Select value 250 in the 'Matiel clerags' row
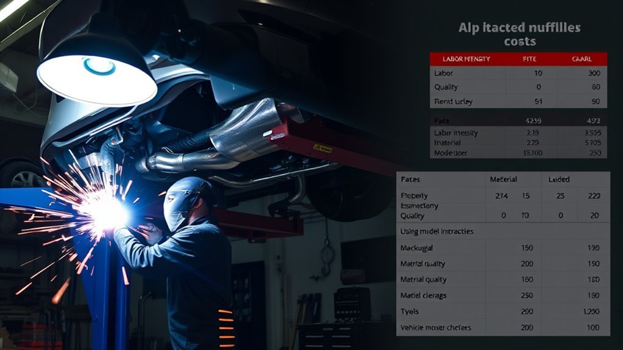Image resolution: width=623 pixels, height=350 pixels. [527, 296]
